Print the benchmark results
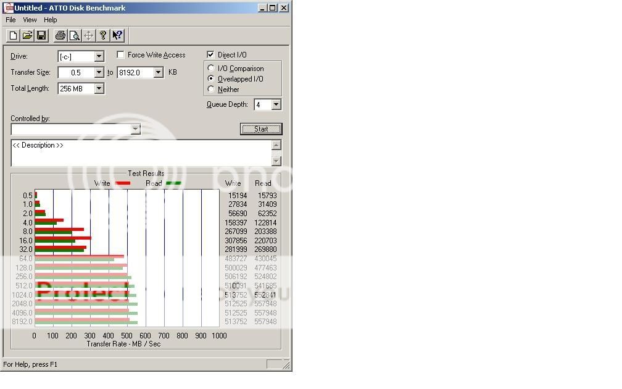 click(60, 36)
